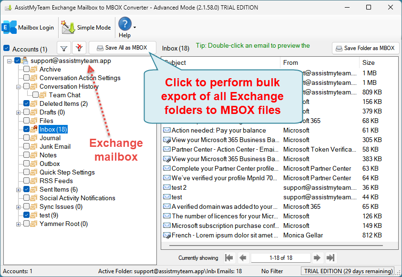
Task: Jump to last page of emails
Action: [x=330, y=258]
